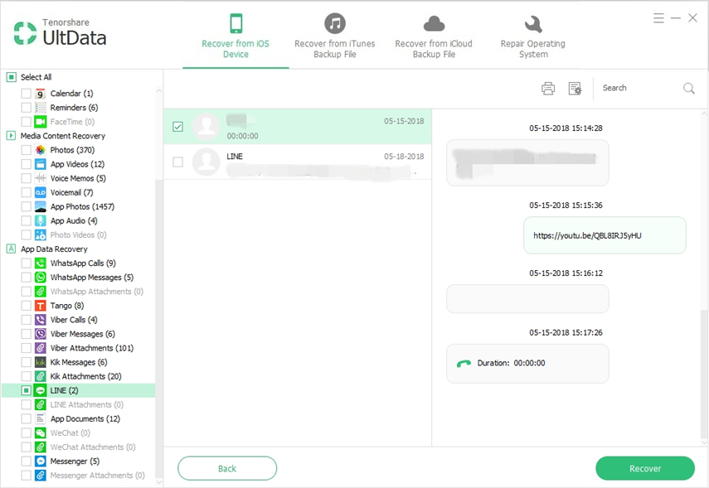The image size is (709, 488).
Task: Click the search magnifier icon
Action: pyautogui.click(x=688, y=88)
